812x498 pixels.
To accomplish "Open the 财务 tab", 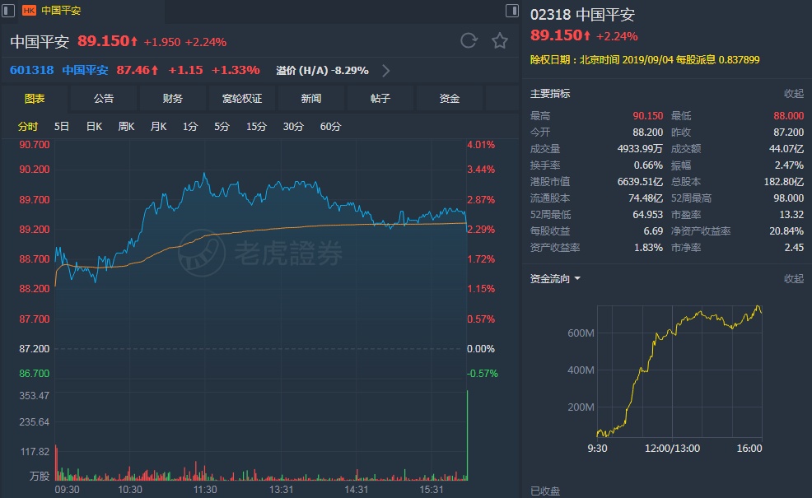I will [173, 99].
